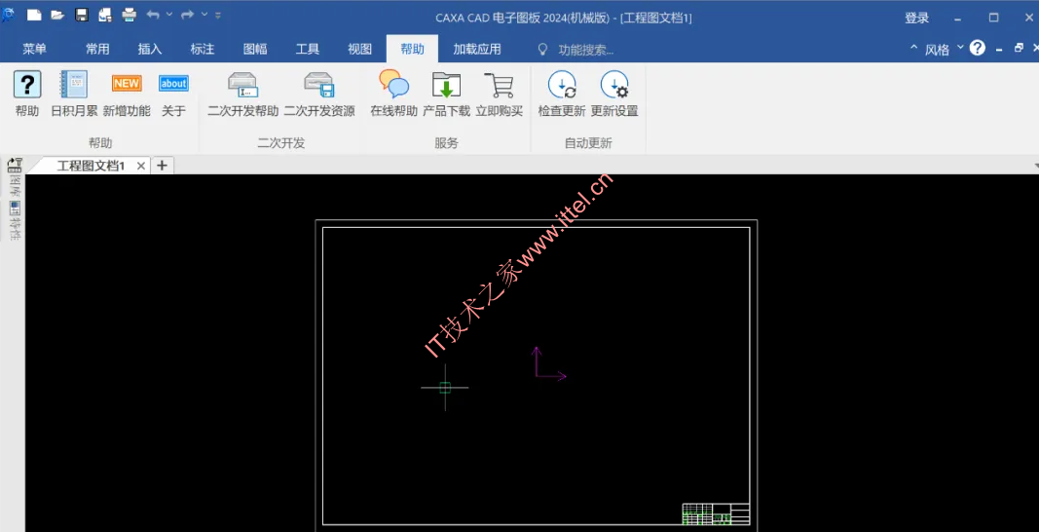Open the 关于 about dialog
The height and width of the screenshot is (532, 1039).
(x=173, y=94)
